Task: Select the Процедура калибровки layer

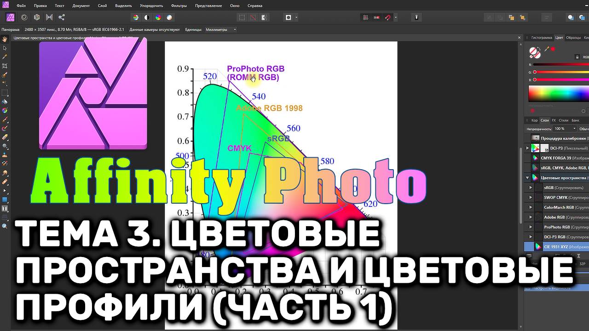Action: pyautogui.click(x=557, y=138)
